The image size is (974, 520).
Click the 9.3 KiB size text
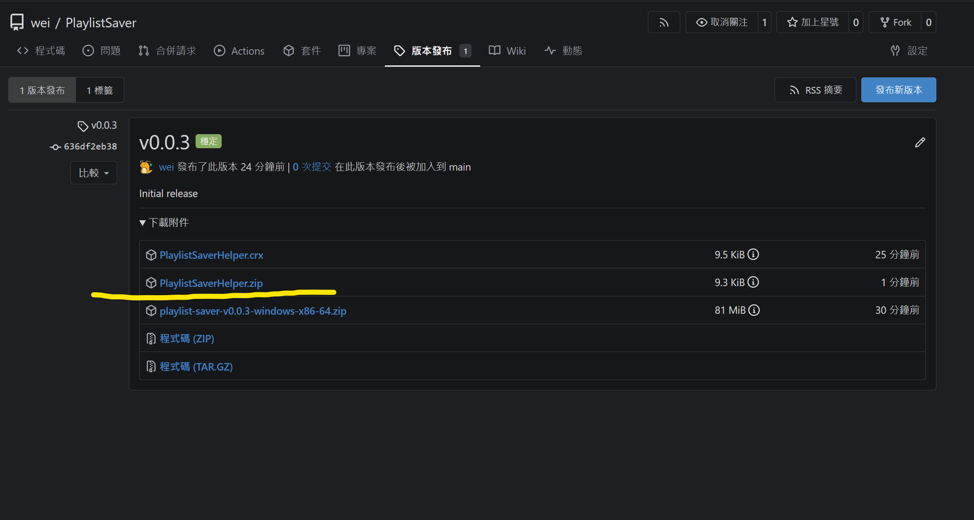730,282
